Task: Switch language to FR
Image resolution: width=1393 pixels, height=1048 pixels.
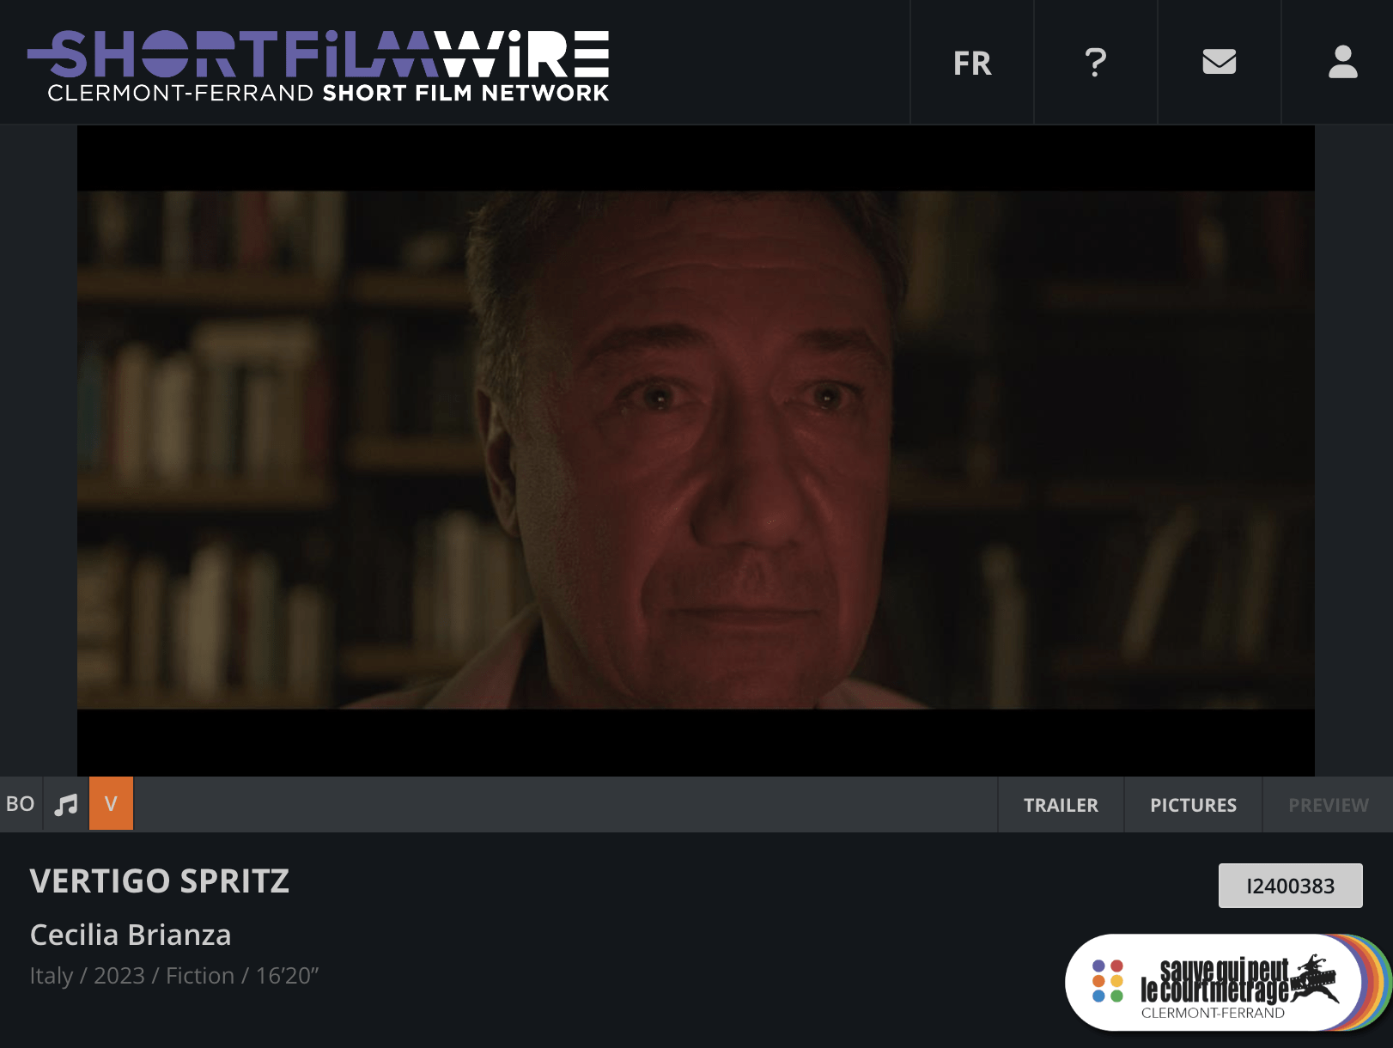Action: coord(972,63)
